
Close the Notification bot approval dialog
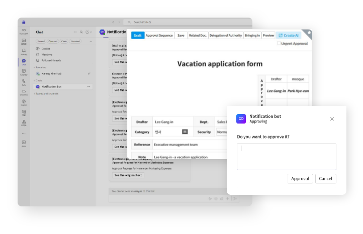coord(332,119)
